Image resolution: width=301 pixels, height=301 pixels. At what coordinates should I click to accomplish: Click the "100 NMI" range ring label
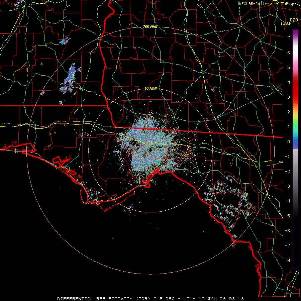pyautogui.click(x=150, y=26)
